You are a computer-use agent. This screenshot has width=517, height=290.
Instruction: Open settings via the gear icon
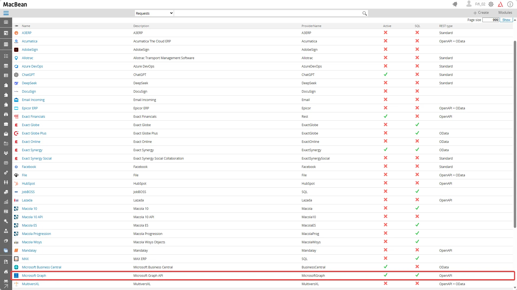(491, 4)
